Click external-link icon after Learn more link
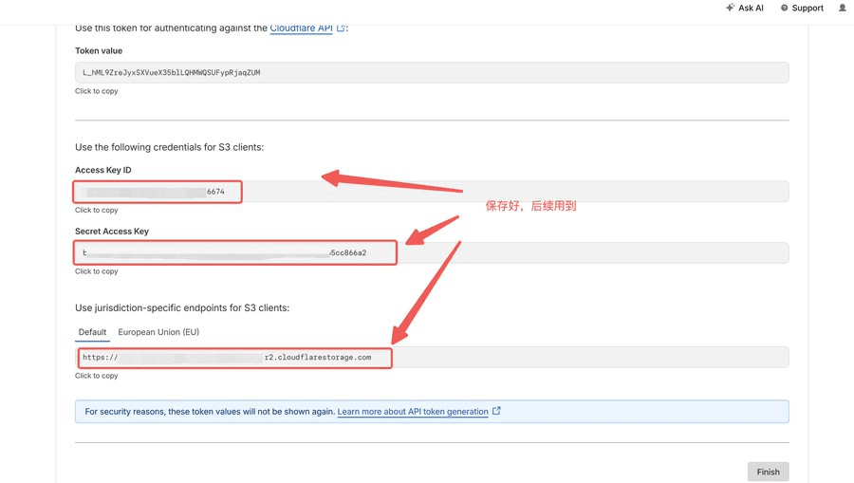Screen dimensions: 854x483 pyautogui.click(x=496, y=411)
